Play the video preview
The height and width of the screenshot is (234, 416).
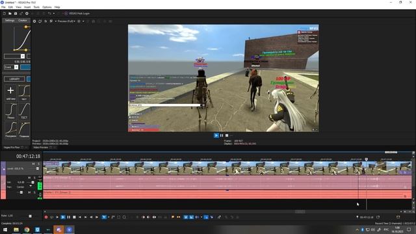pyautogui.click(x=216, y=136)
